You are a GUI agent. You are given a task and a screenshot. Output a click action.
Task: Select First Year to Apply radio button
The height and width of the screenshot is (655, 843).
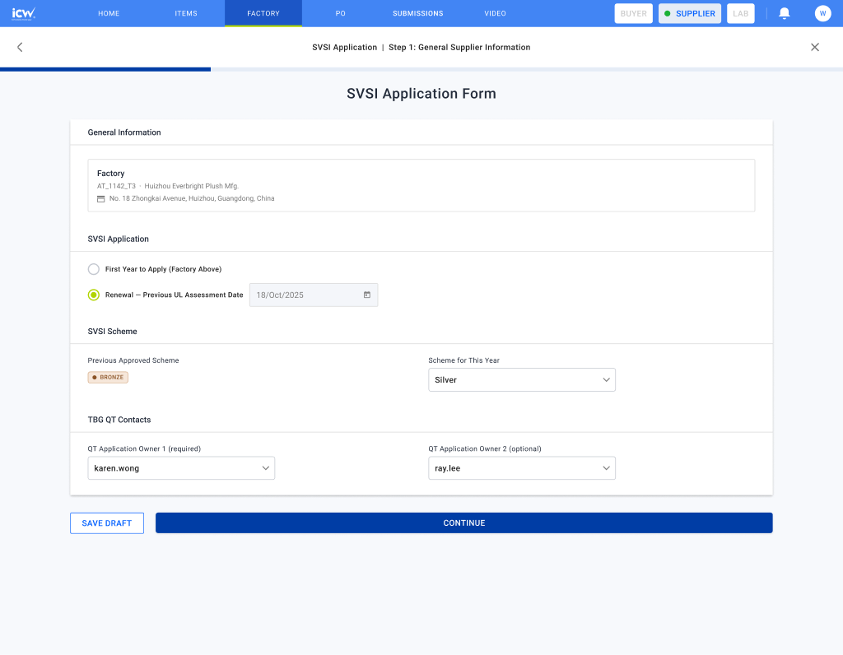tap(94, 269)
